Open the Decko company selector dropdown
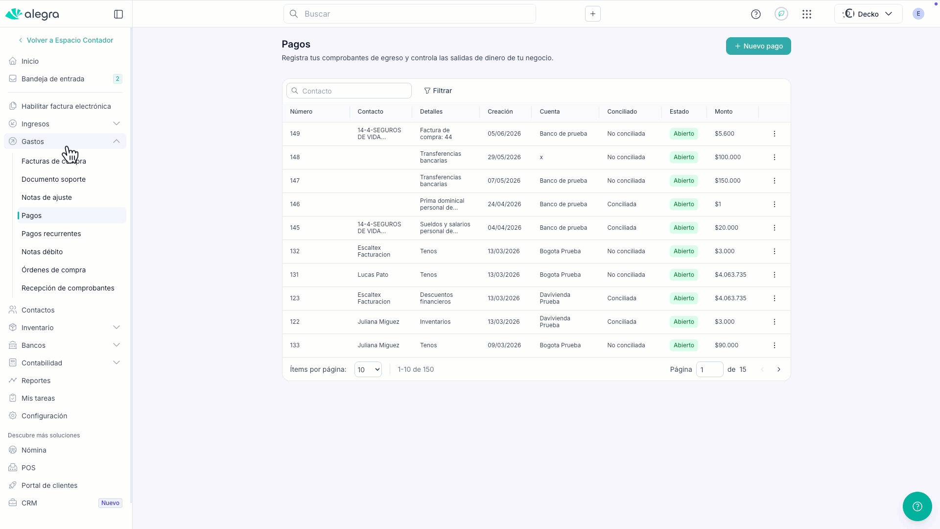 [868, 14]
